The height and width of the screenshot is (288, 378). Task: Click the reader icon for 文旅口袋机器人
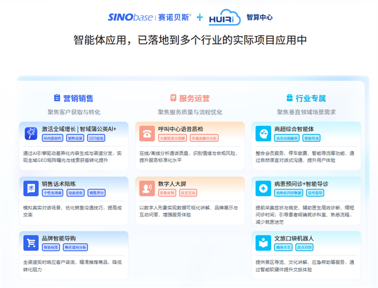pyautogui.click(x=262, y=243)
